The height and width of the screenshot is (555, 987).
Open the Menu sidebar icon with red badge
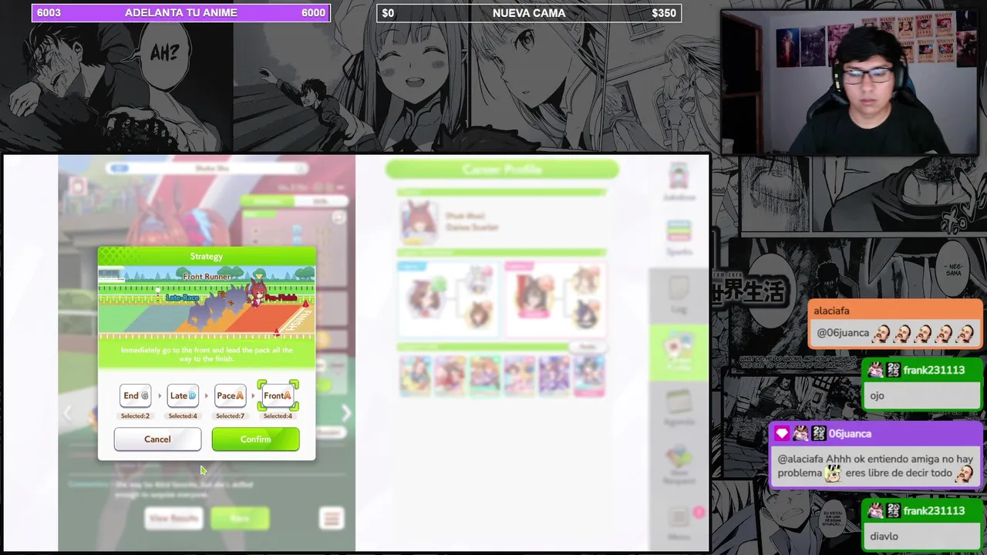click(680, 523)
